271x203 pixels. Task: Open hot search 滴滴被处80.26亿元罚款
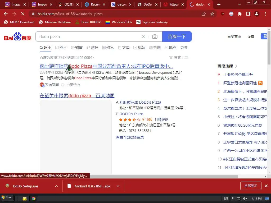[x=243, y=125]
